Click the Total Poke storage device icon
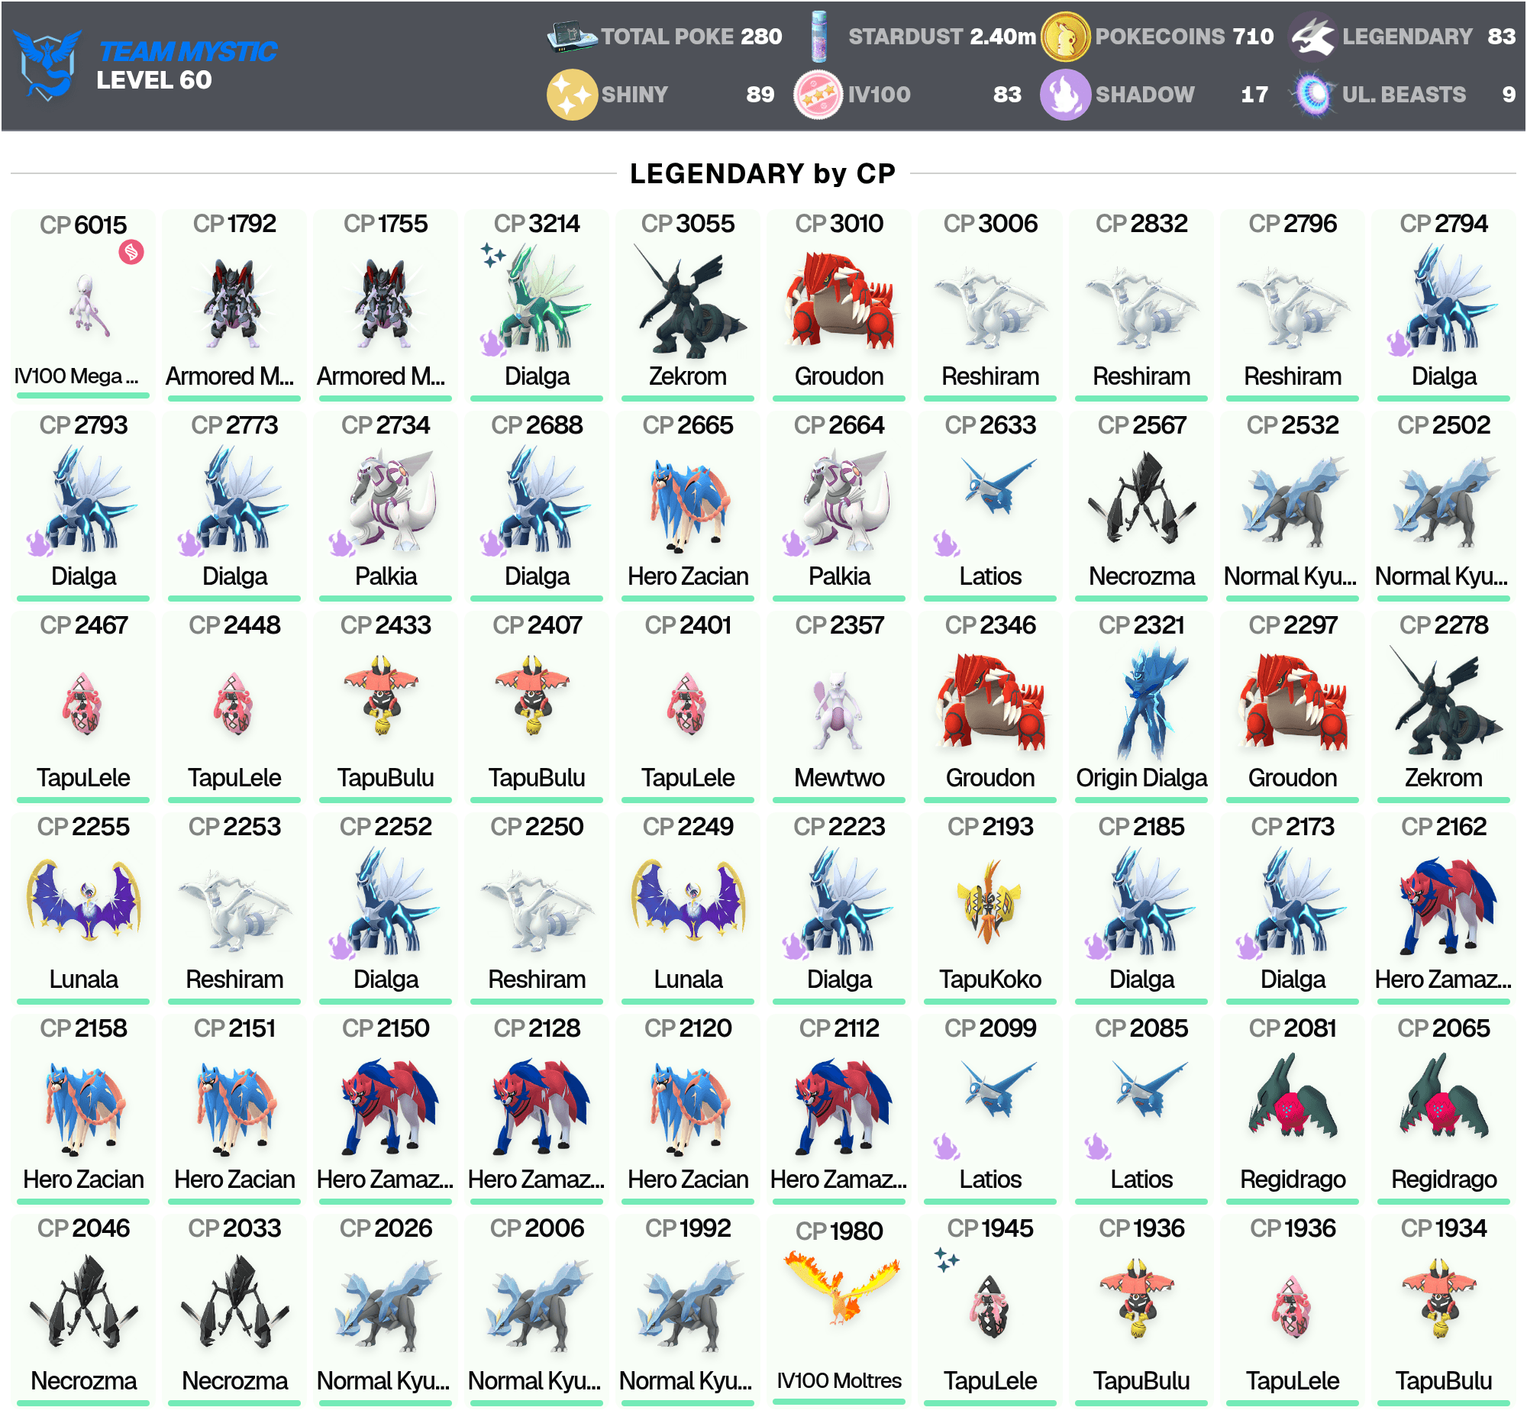 click(571, 36)
